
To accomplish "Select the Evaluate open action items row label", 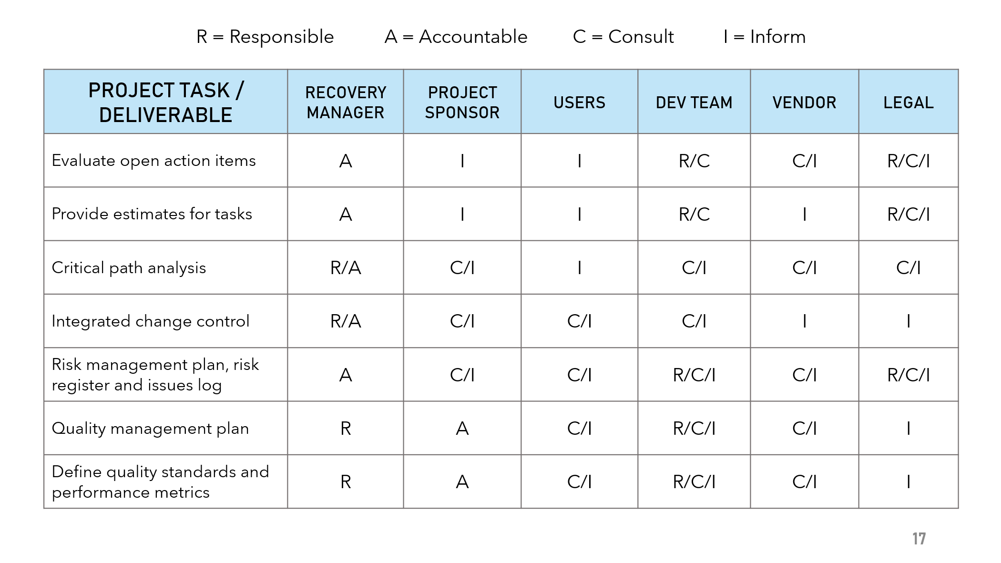I will pyautogui.click(x=153, y=161).
